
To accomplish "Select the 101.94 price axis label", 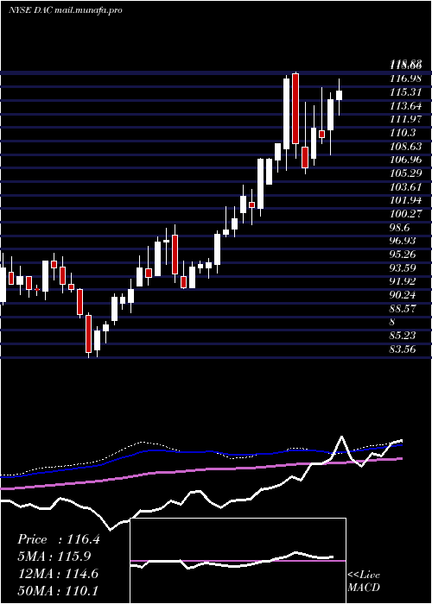I will [405, 200].
